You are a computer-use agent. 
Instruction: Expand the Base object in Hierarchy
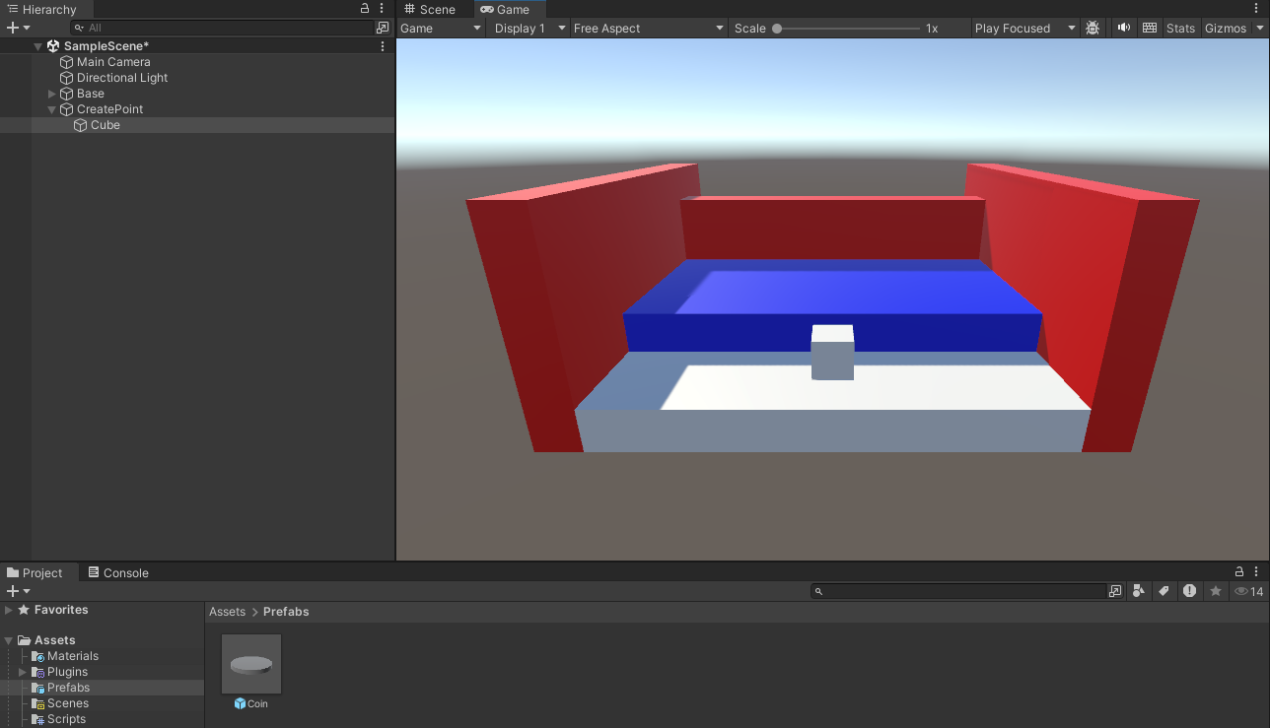pyautogui.click(x=52, y=94)
